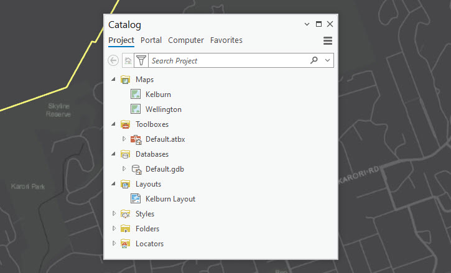Screen dimensions: 451x273
Task: Click into the Search Project field
Action: click(x=229, y=60)
